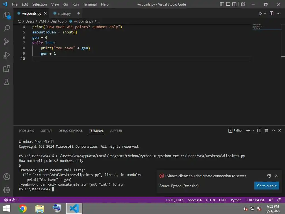Open the launch profile dropdown chevron
This screenshot has width=285, height=214.
click(x=253, y=131)
